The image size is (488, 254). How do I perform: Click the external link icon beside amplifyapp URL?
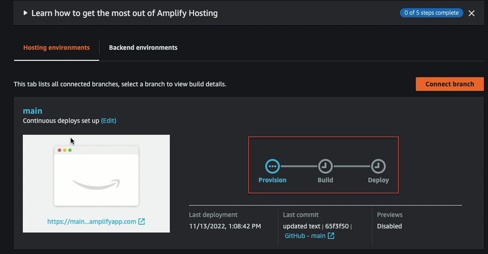pos(142,222)
